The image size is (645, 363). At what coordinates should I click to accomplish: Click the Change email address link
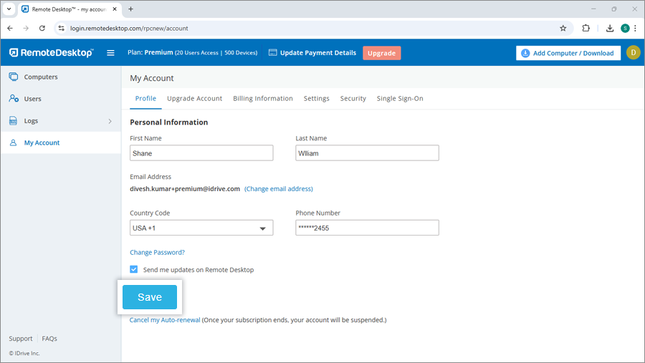click(278, 189)
